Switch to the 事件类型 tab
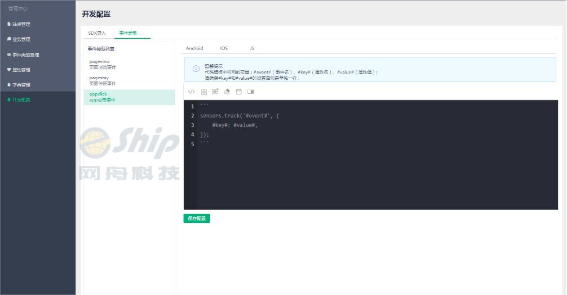567x295 pixels. (x=128, y=33)
